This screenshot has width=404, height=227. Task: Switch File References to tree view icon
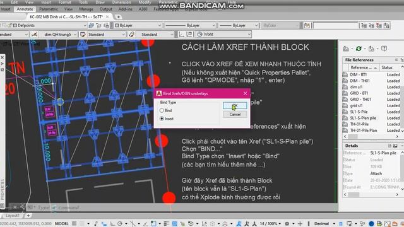coord(402,60)
